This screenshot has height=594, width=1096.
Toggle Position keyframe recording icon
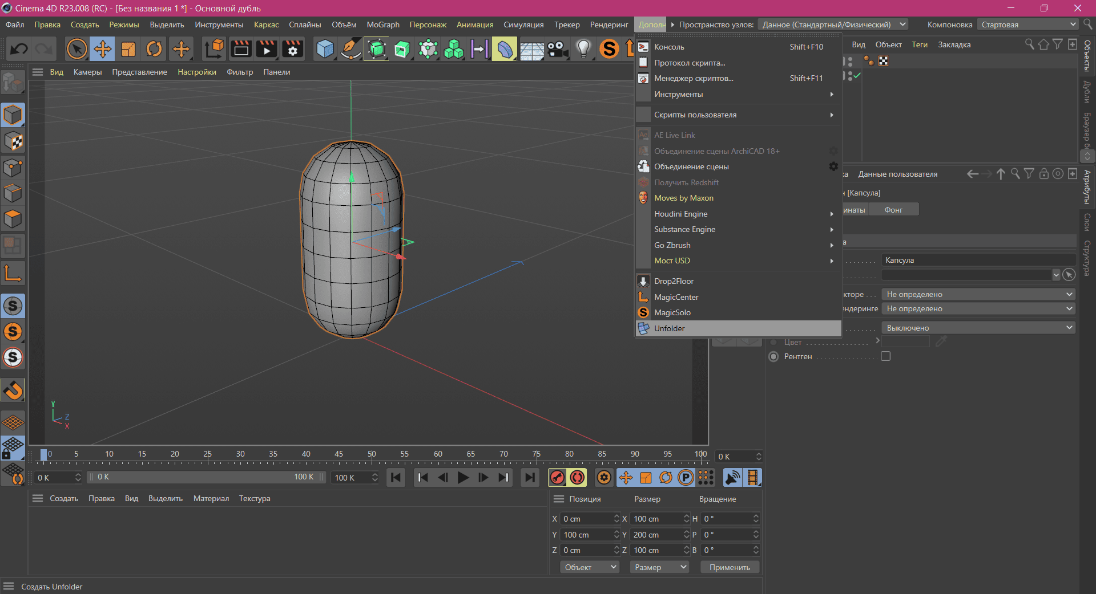tap(626, 478)
